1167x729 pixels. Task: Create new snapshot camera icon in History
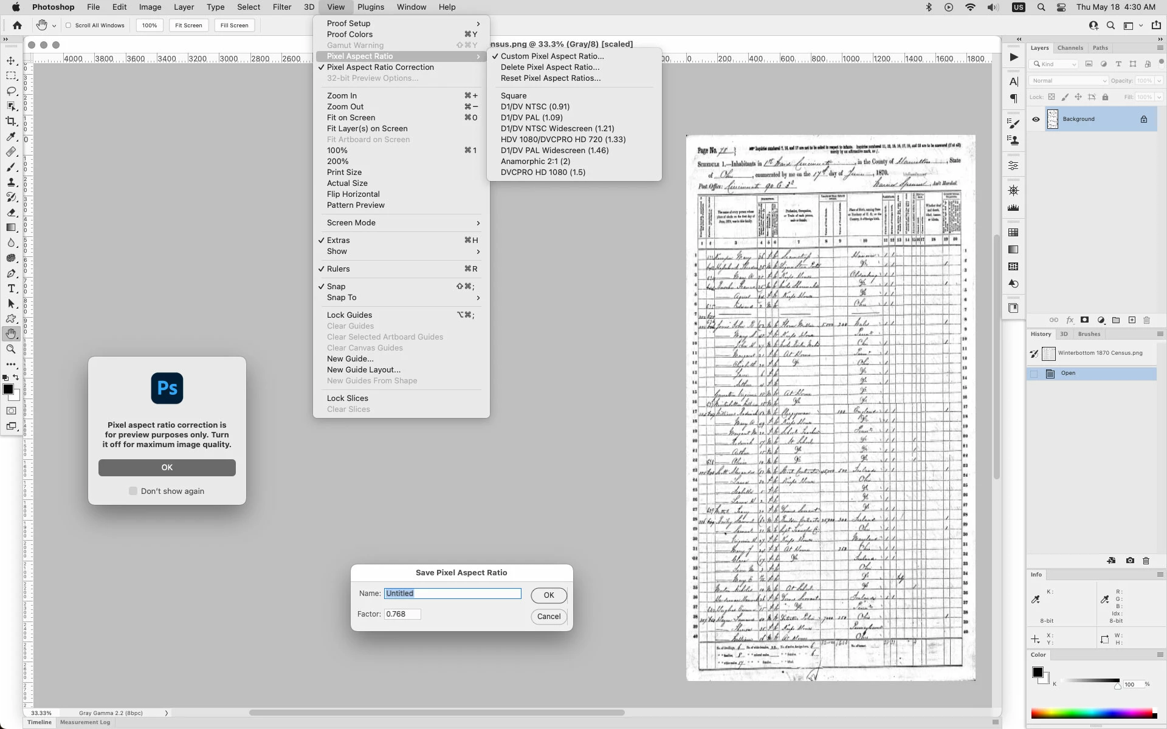[1129, 561]
